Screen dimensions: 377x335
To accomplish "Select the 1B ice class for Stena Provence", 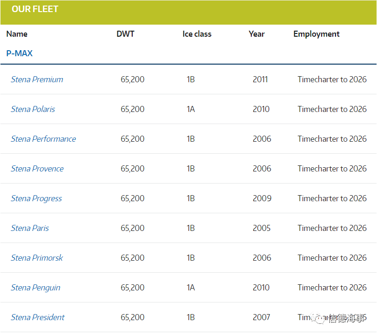I will click(x=191, y=169).
